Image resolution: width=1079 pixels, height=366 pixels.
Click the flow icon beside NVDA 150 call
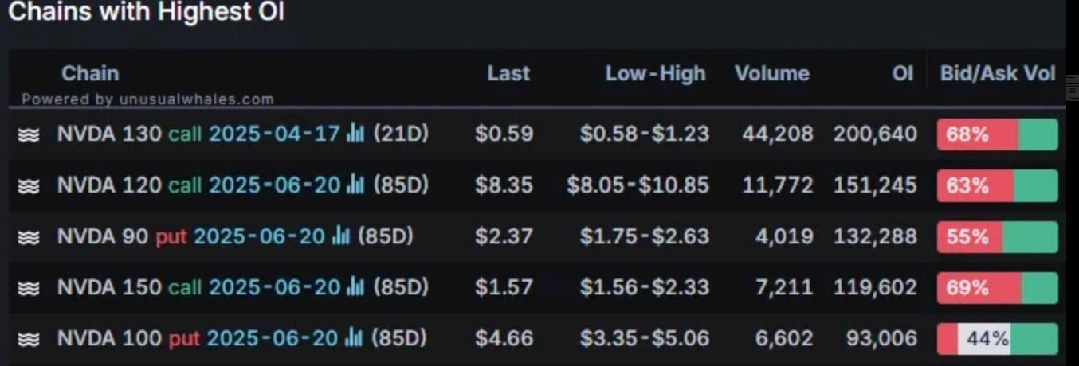(x=29, y=288)
